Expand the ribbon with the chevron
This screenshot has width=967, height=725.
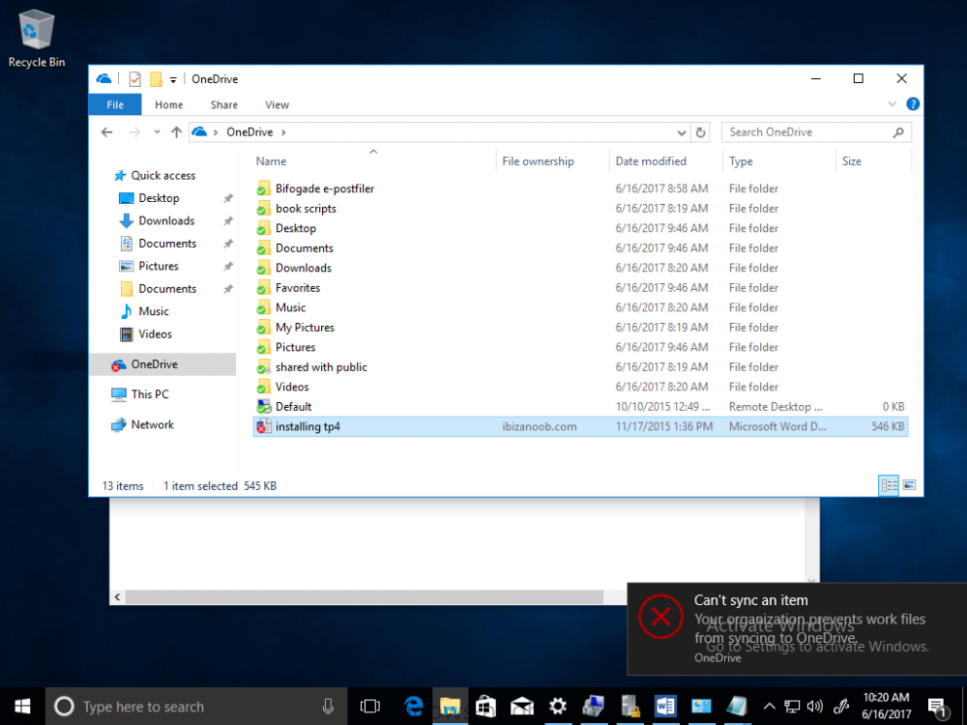pos(892,104)
